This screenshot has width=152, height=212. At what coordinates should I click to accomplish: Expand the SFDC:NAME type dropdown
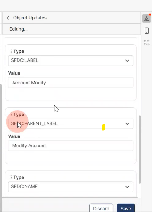point(71,187)
